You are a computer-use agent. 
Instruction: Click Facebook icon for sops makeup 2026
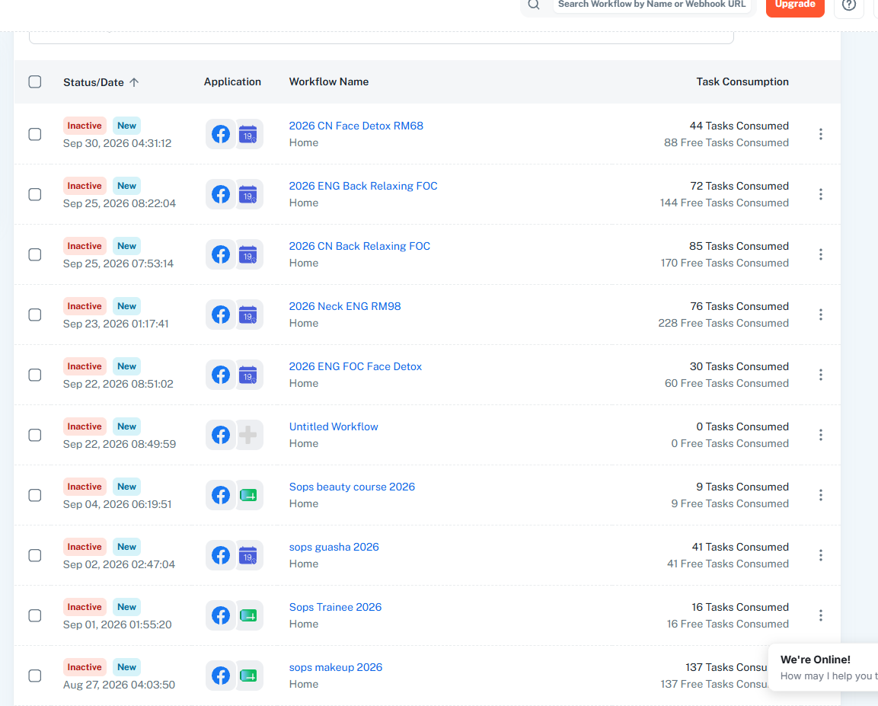[x=221, y=676]
